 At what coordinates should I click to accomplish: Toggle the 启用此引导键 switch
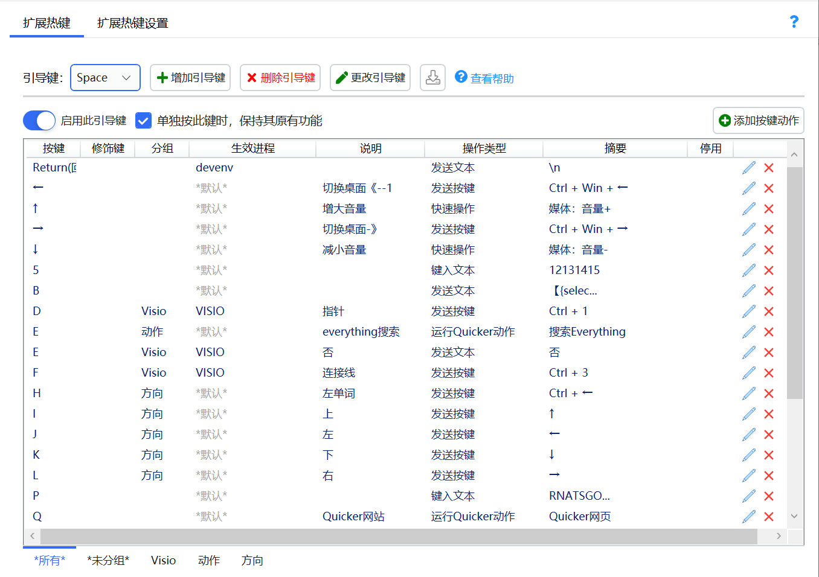coord(39,121)
